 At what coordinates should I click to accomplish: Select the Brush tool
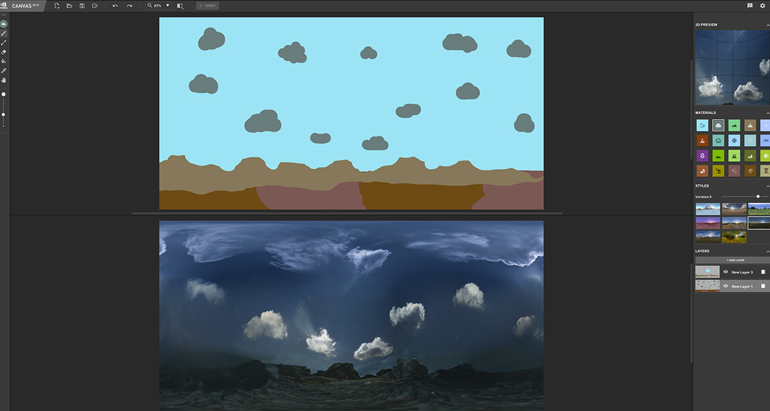[4, 34]
